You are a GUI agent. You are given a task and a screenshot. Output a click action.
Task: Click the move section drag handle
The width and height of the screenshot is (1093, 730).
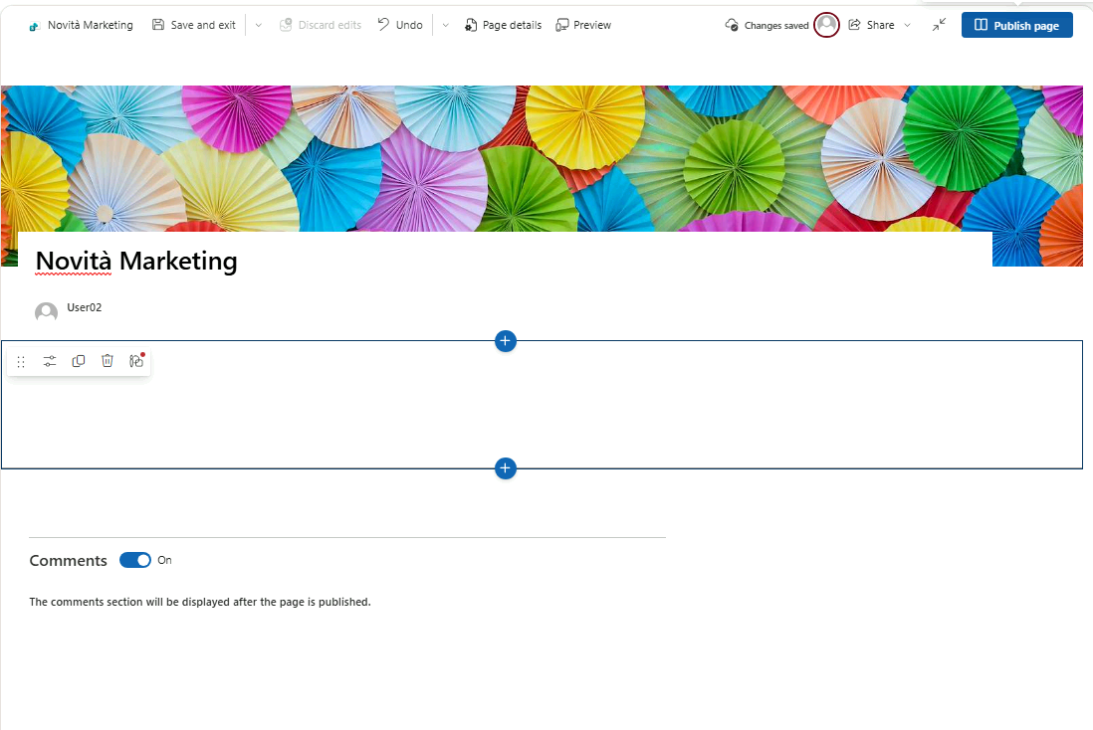pyautogui.click(x=21, y=361)
